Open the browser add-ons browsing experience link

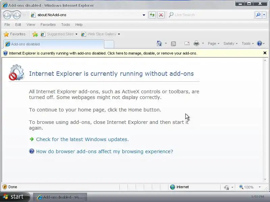pyautogui.click(x=105, y=151)
